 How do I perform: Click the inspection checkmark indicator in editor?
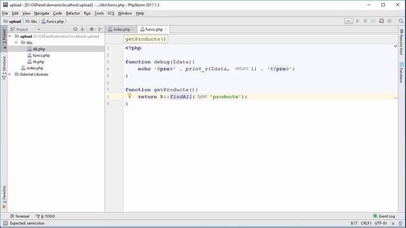click(x=395, y=46)
